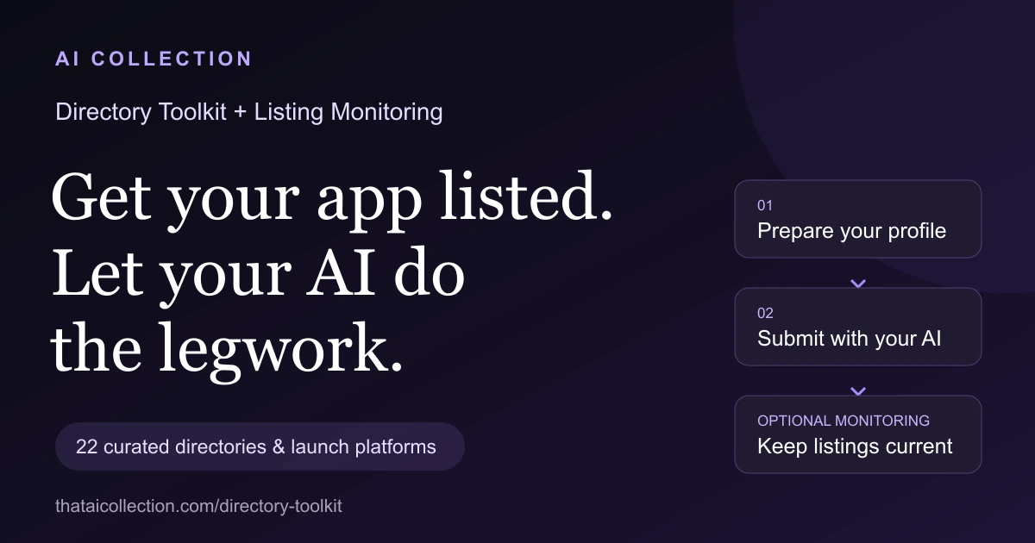Click the Directory Toolkit + Listing Monitoring subtitle
This screenshot has width=1035, height=543.
click(x=249, y=112)
